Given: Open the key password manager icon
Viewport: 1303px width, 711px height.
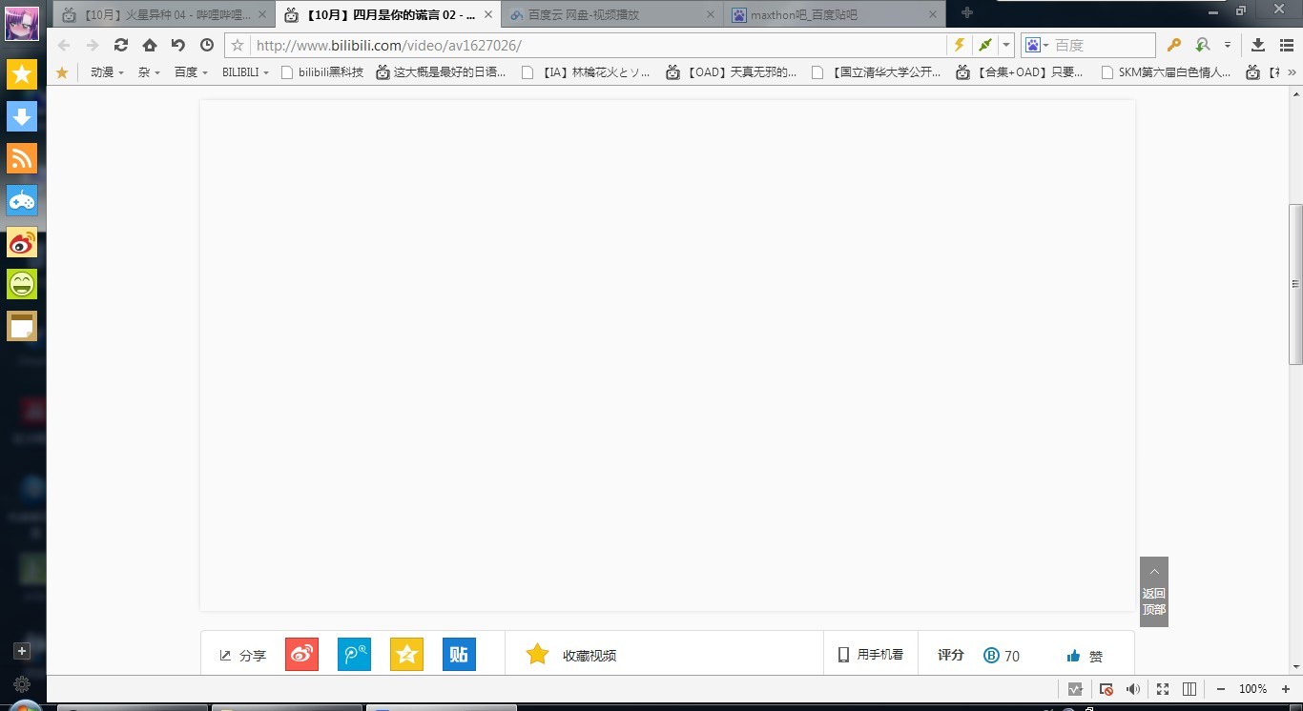Looking at the screenshot, I should (1174, 45).
